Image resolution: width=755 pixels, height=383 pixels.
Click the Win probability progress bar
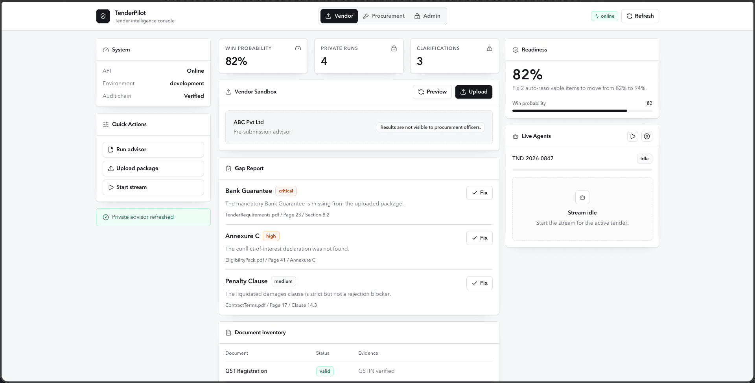coord(582,111)
